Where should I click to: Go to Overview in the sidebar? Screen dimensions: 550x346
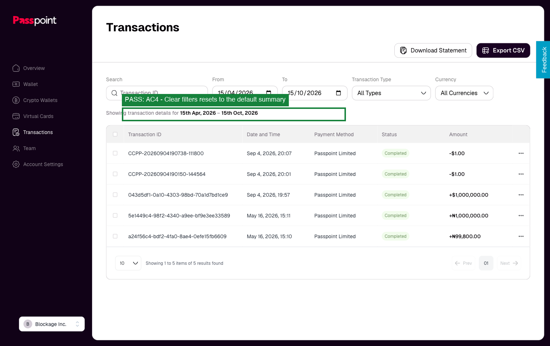[x=29, y=68]
